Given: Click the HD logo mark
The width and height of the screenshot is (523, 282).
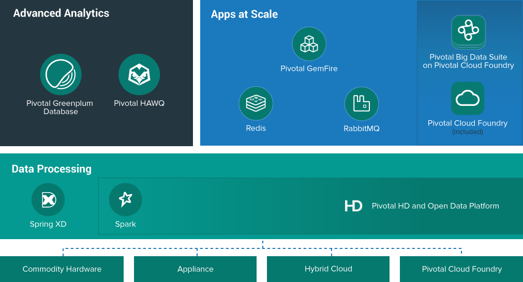Looking at the screenshot, I should click(353, 206).
